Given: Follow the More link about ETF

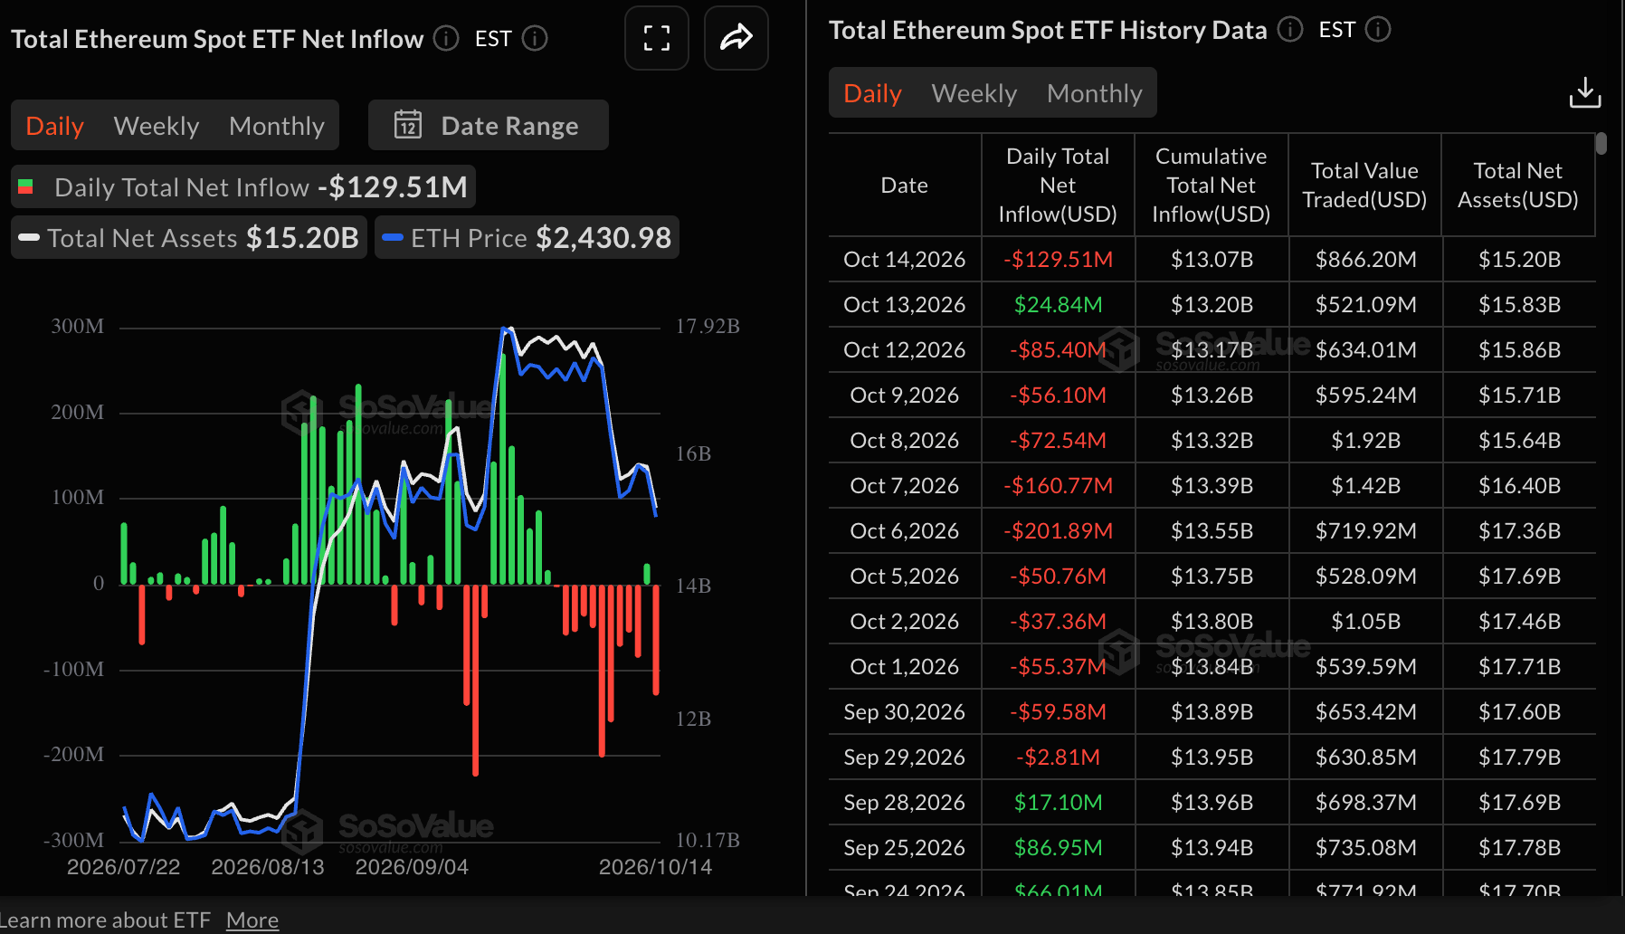Looking at the screenshot, I should [252, 920].
